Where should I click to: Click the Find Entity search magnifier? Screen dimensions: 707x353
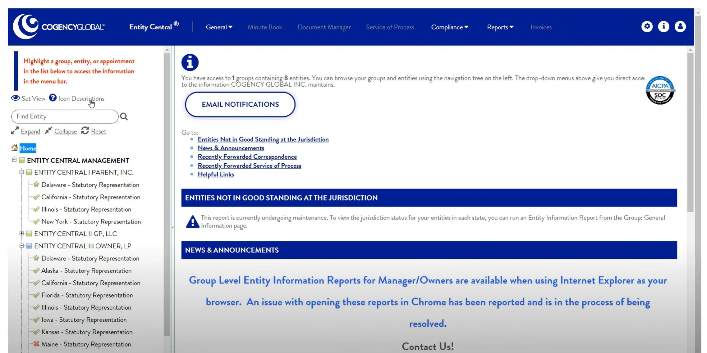(x=124, y=116)
